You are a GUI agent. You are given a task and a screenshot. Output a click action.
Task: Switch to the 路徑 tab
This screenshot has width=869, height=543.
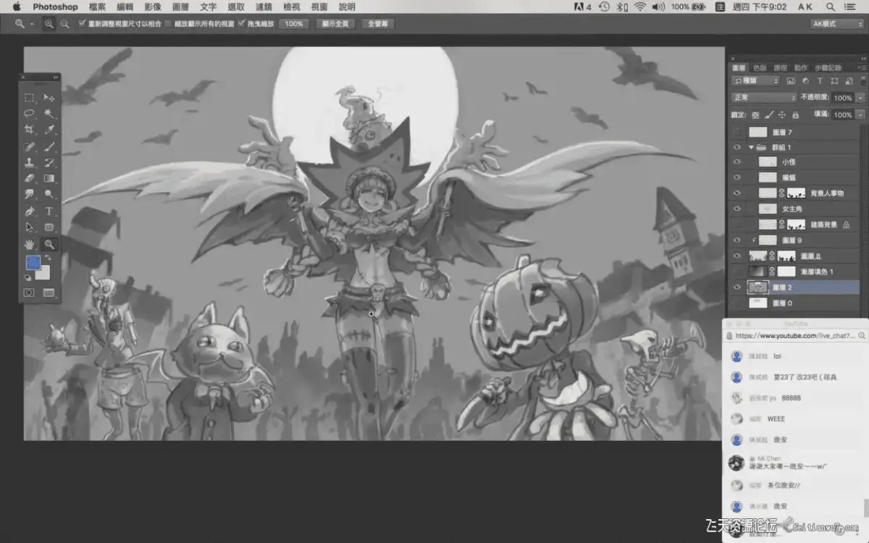pos(780,67)
